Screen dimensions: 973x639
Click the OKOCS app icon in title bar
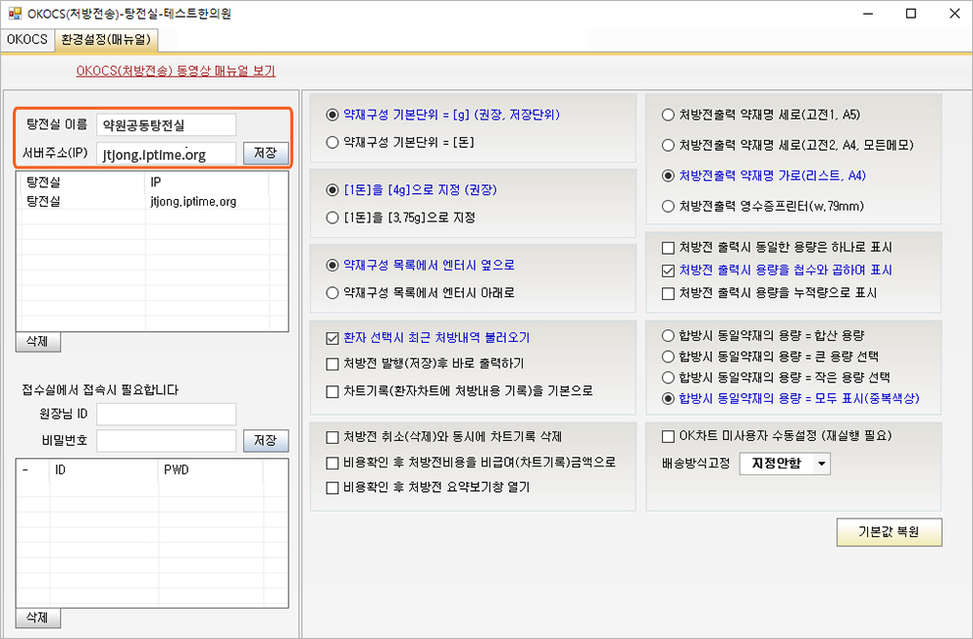coord(15,14)
